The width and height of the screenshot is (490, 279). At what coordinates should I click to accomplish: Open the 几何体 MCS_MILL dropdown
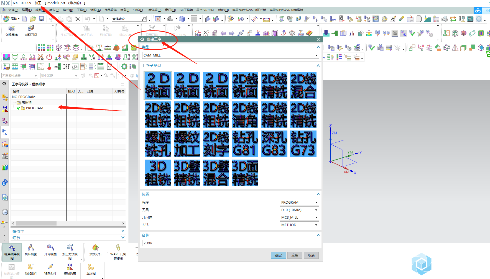(x=299, y=217)
